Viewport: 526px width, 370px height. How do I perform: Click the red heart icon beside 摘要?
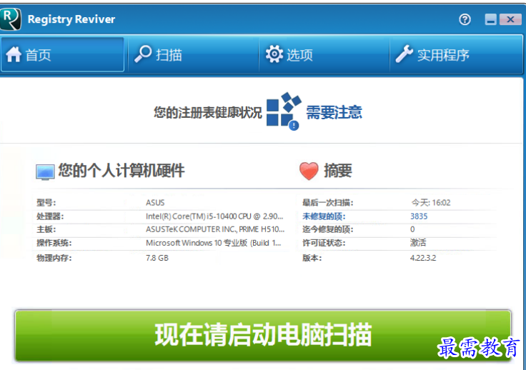309,171
